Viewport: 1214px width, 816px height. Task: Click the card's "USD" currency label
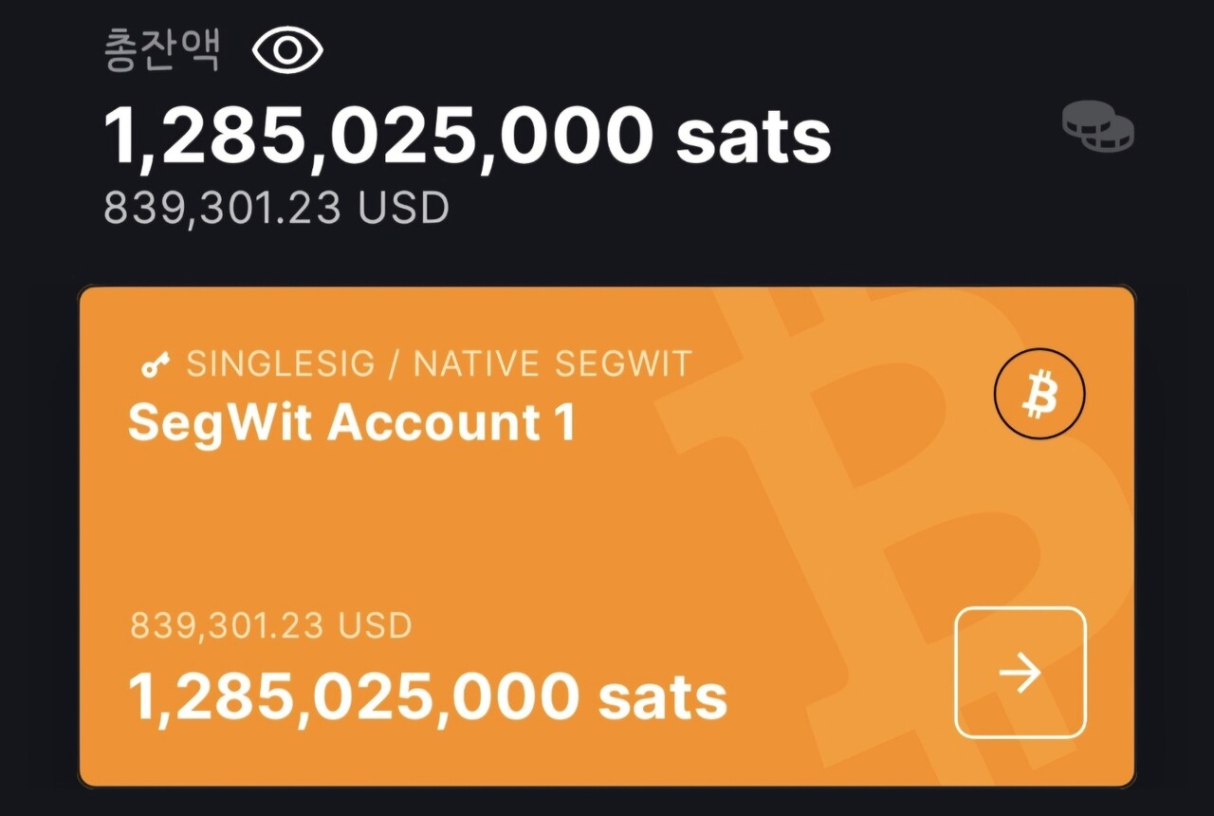[376, 626]
